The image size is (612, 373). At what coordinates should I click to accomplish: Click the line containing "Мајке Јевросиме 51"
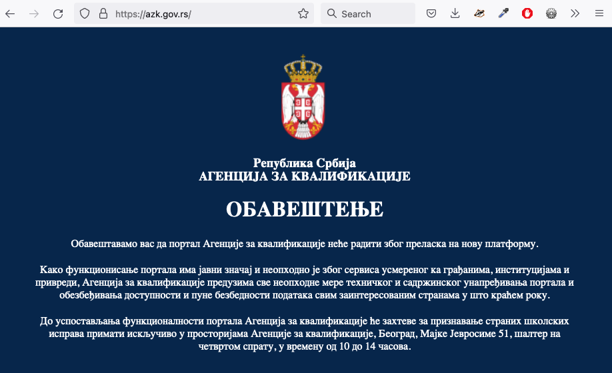pyautogui.click(x=305, y=334)
